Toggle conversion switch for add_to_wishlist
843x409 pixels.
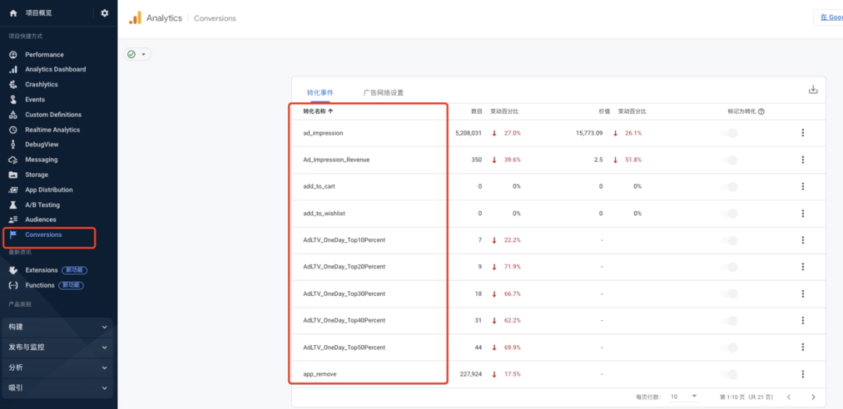(x=730, y=213)
